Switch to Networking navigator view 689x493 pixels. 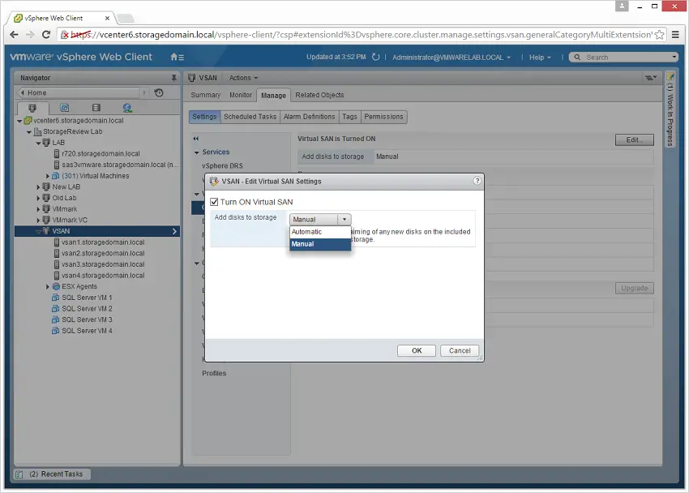tap(127, 108)
